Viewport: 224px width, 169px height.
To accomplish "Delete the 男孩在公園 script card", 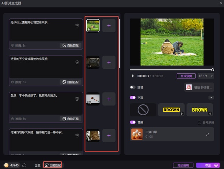I will [x=77, y=26].
